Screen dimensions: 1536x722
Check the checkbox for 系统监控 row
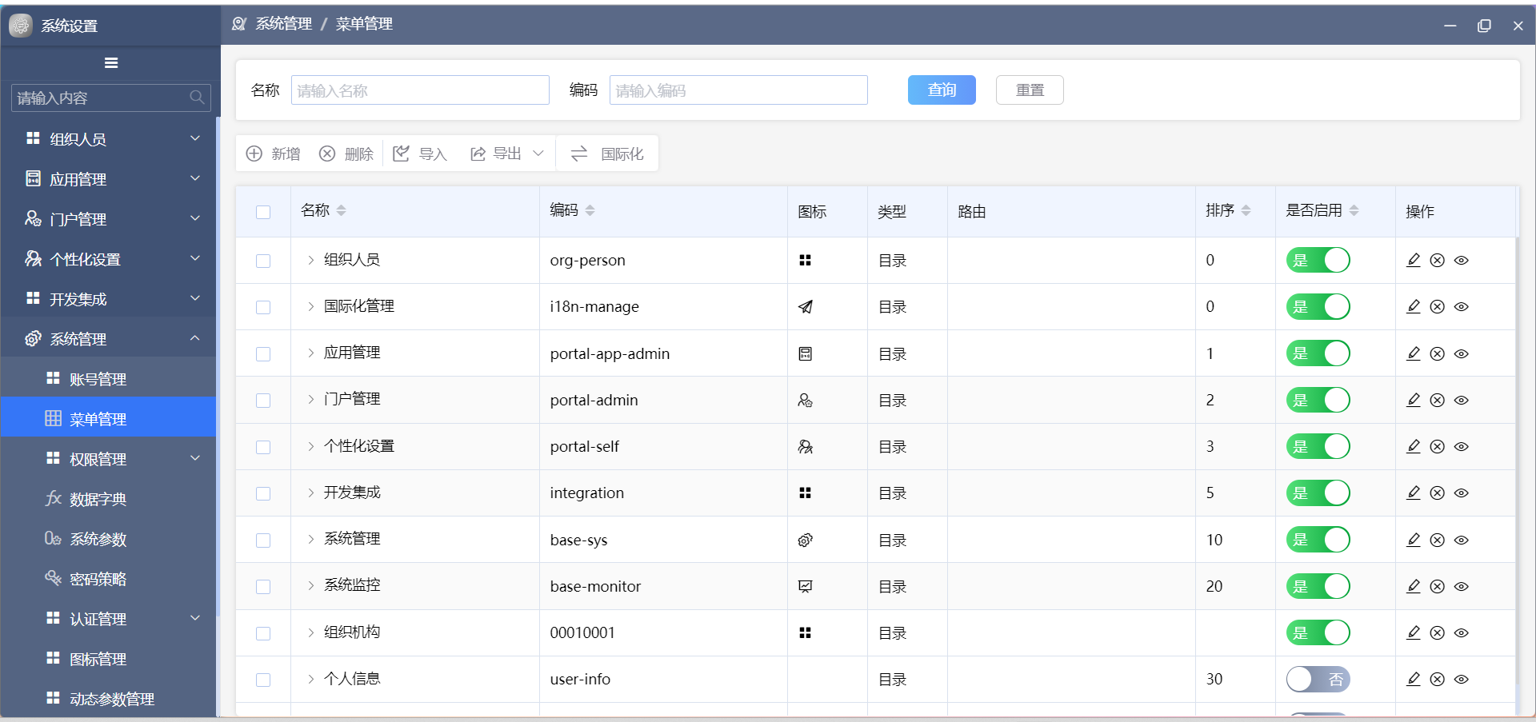point(263,587)
